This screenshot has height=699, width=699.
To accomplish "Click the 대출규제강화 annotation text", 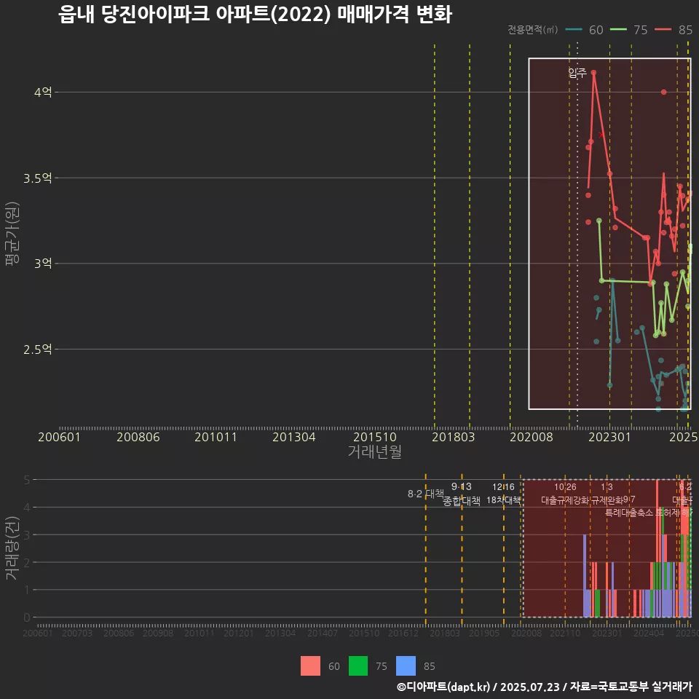I will pyautogui.click(x=565, y=500).
